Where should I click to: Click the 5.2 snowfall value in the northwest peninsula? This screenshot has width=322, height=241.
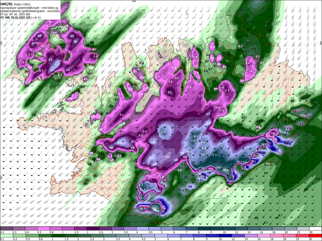57,65
